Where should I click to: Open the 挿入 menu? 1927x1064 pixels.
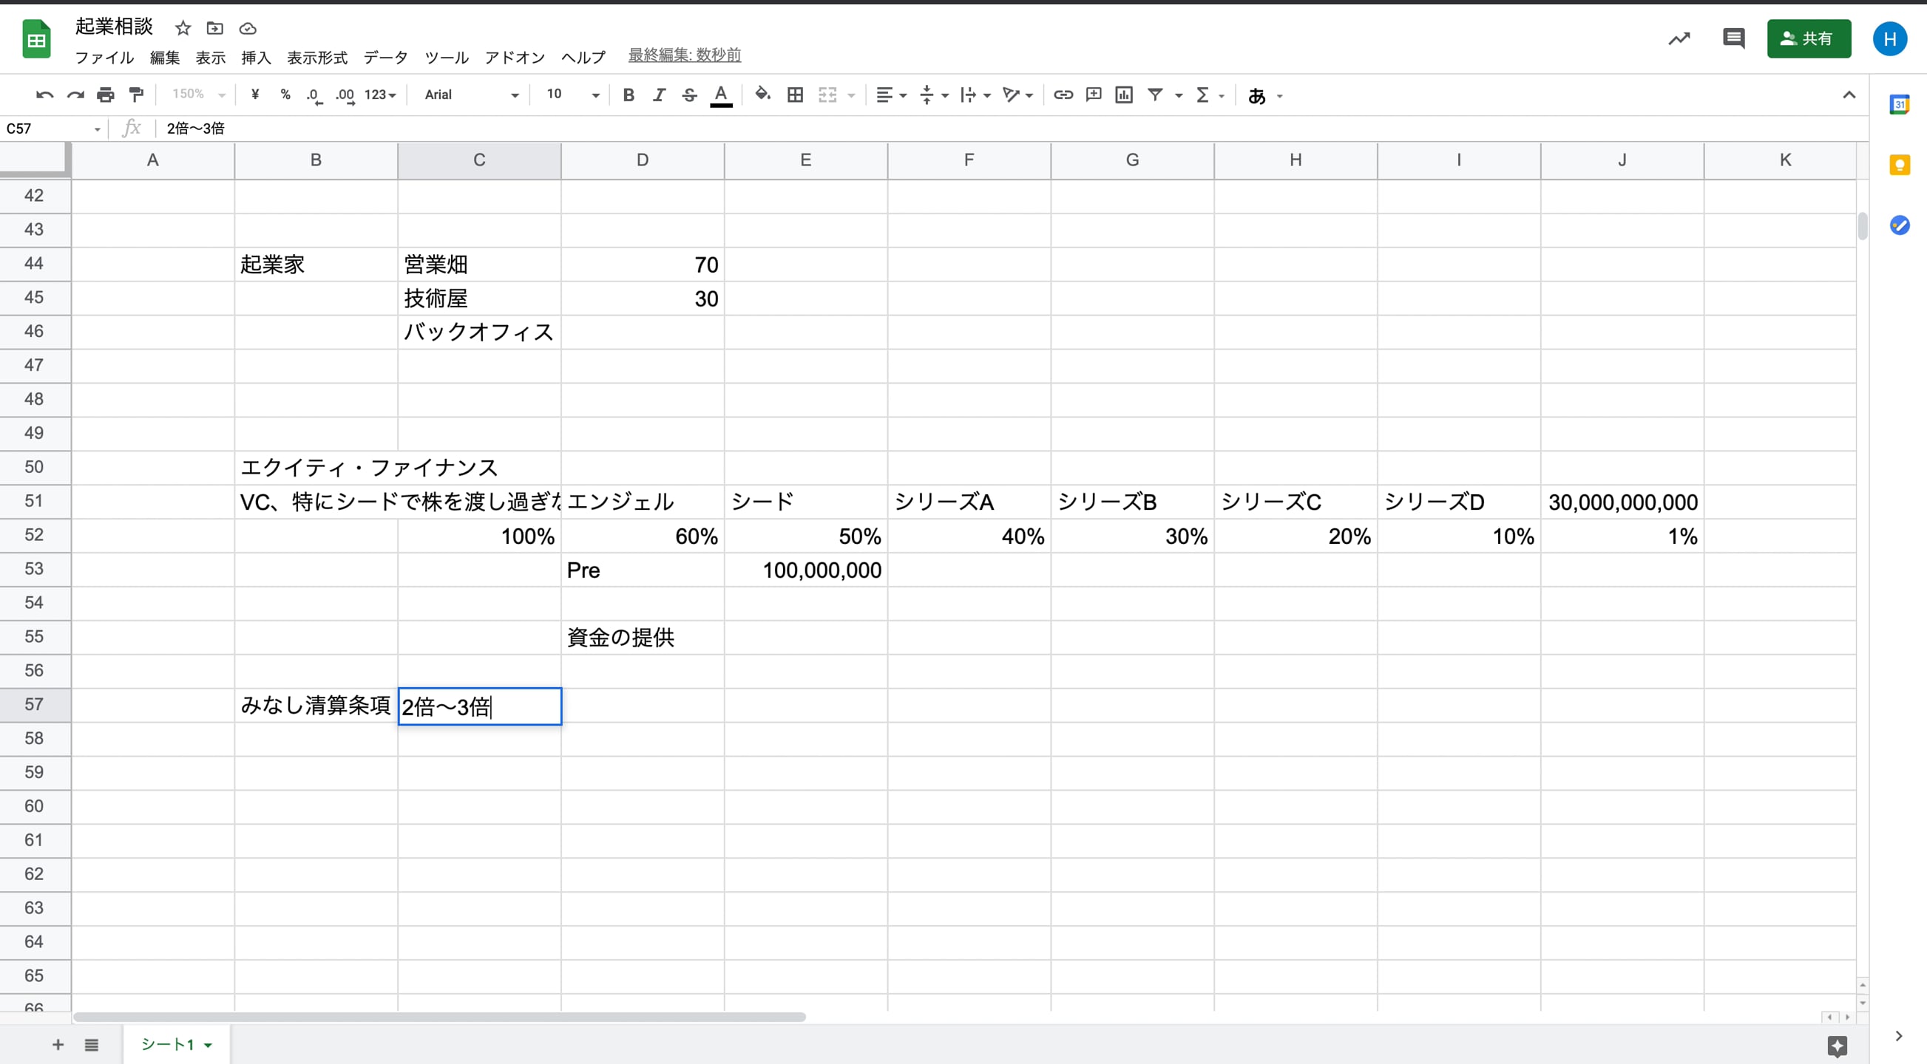[x=256, y=58]
